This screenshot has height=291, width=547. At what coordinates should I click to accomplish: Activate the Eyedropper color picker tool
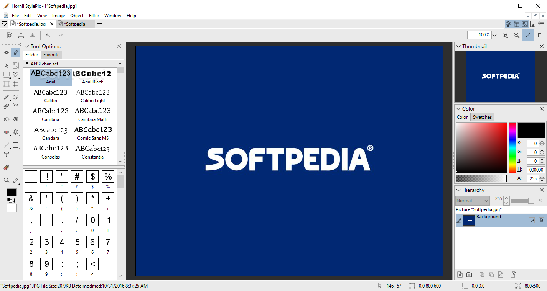pos(16,180)
